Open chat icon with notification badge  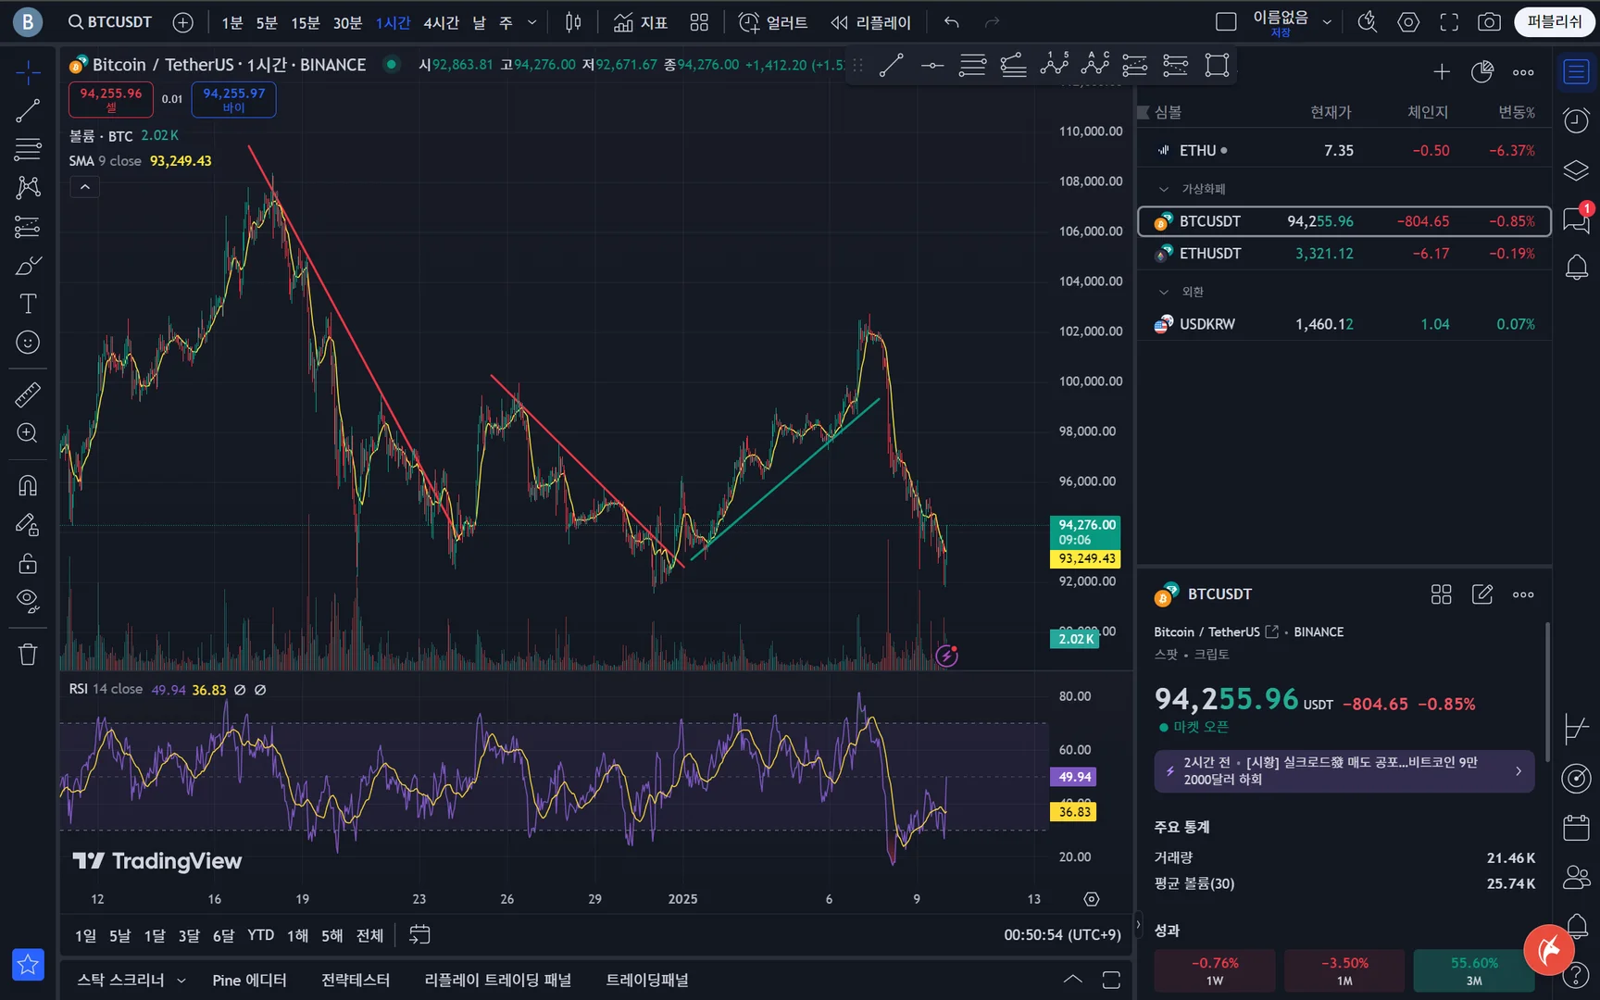coord(1576,219)
